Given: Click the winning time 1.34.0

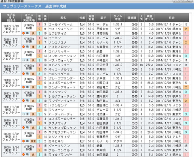Looking at the screenshot, I should pyautogui.click(x=118, y=38).
